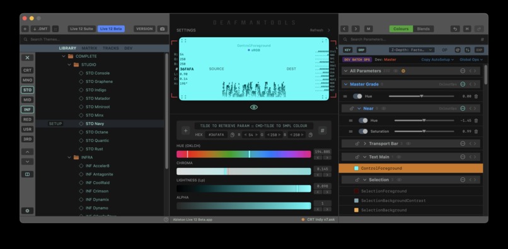
Task: Toggle the KEY filter button
Action: click(348, 50)
